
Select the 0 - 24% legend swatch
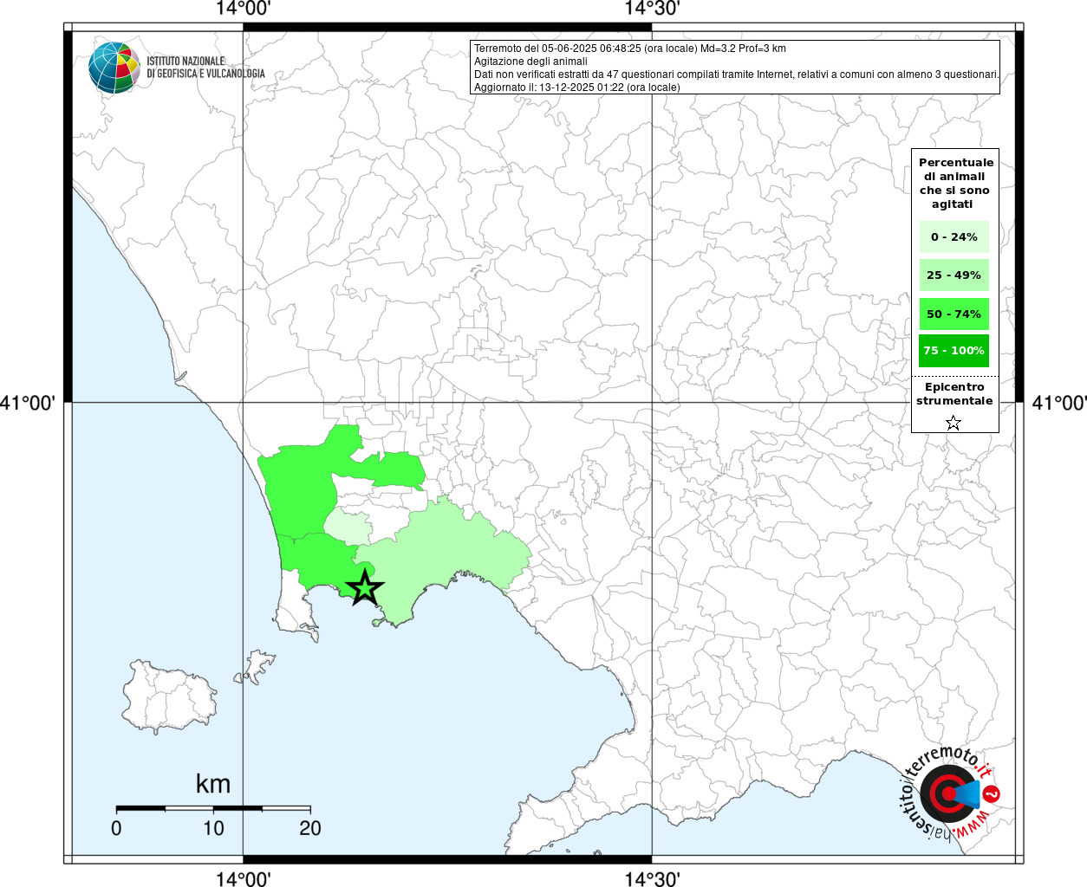click(x=954, y=236)
